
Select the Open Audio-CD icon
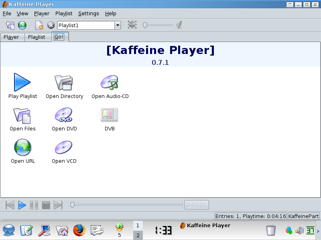coord(109,82)
